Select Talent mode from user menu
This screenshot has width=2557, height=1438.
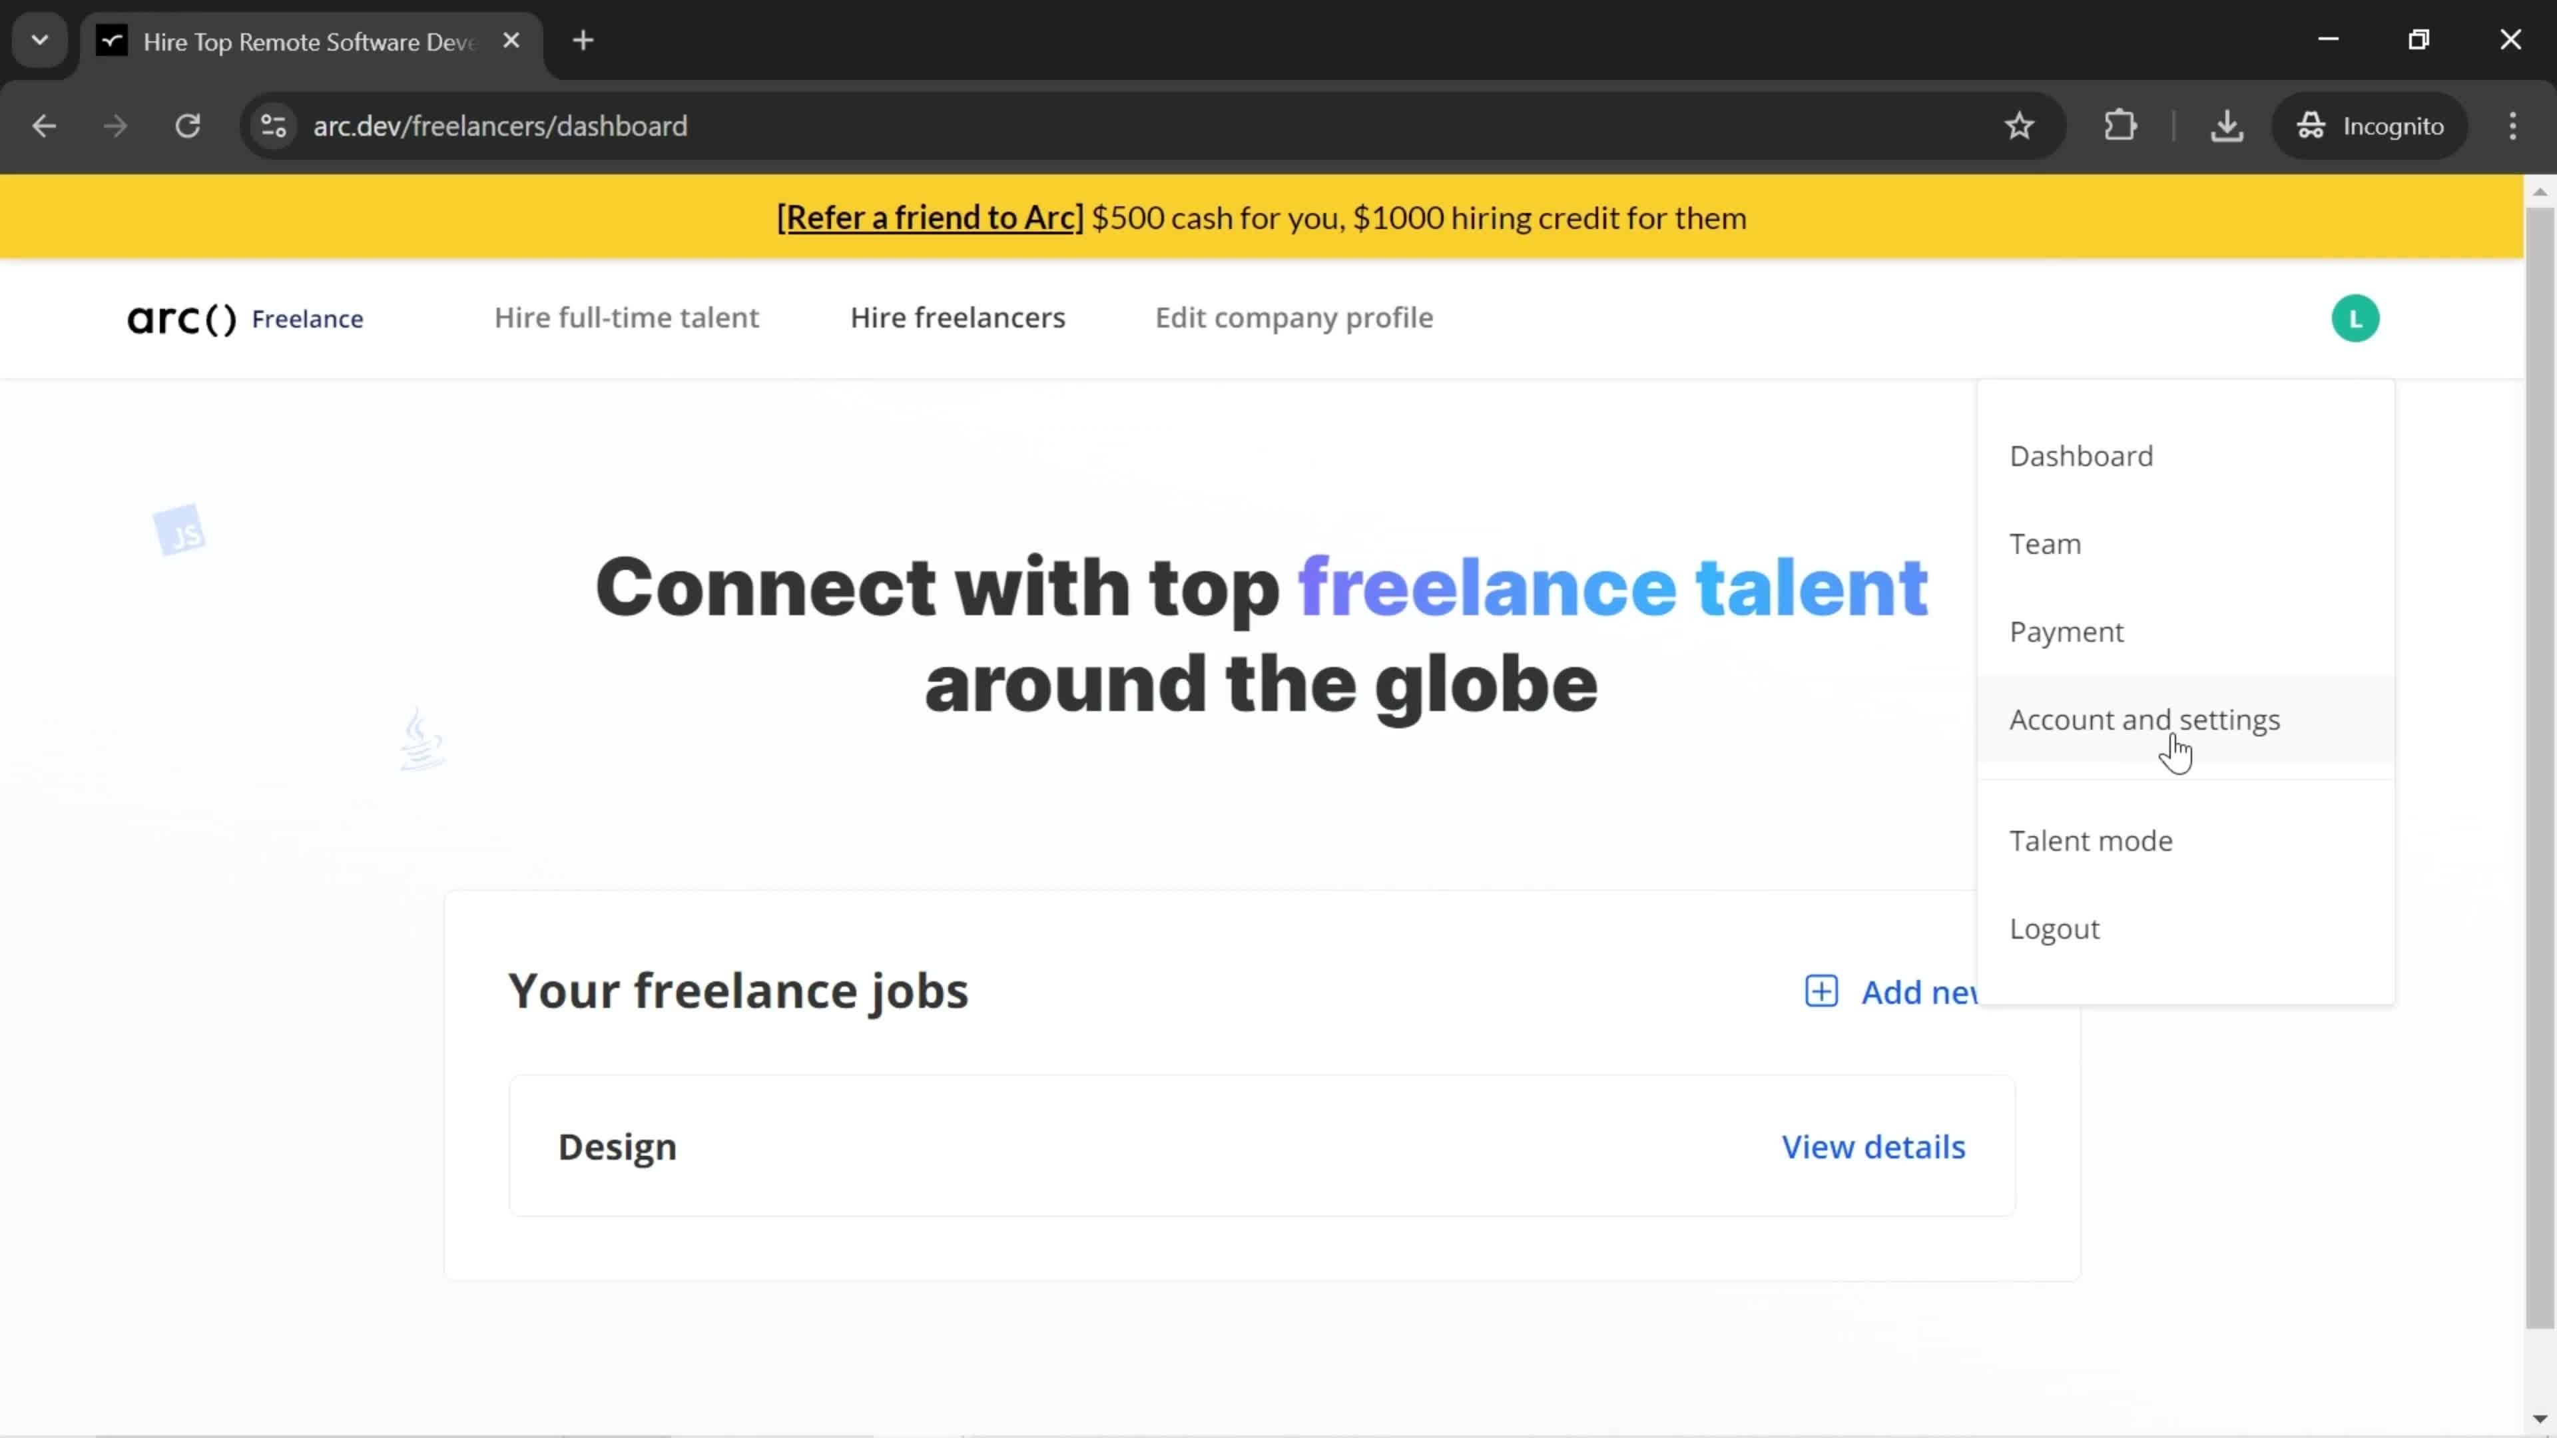[2092, 839]
